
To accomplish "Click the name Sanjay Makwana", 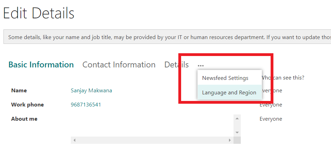I will [x=91, y=91].
